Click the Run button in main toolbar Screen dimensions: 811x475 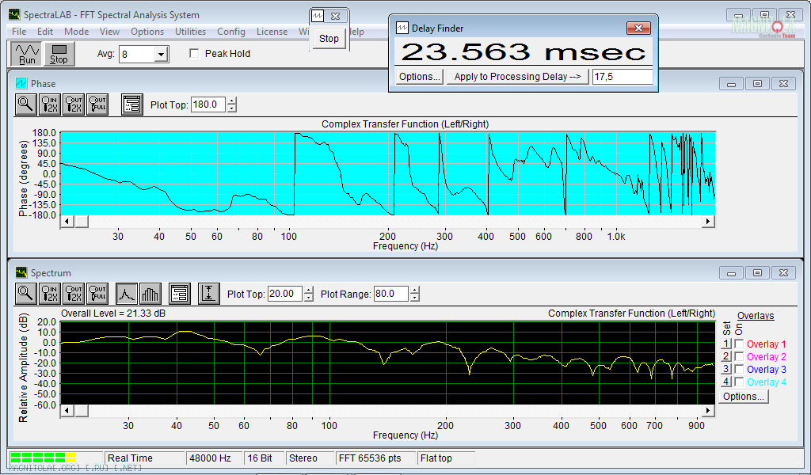(x=27, y=53)
